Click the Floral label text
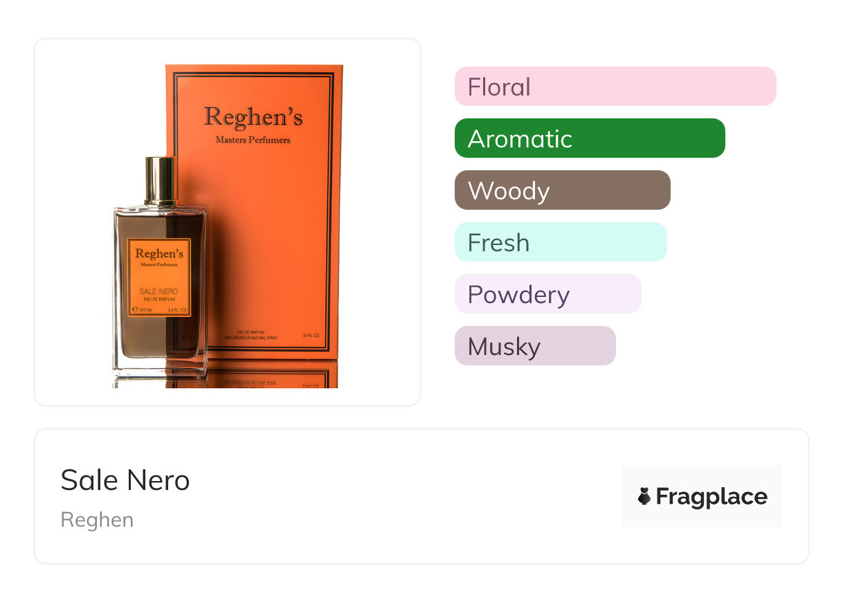This screenshot has height=598, width=843. tap(499, 87)
